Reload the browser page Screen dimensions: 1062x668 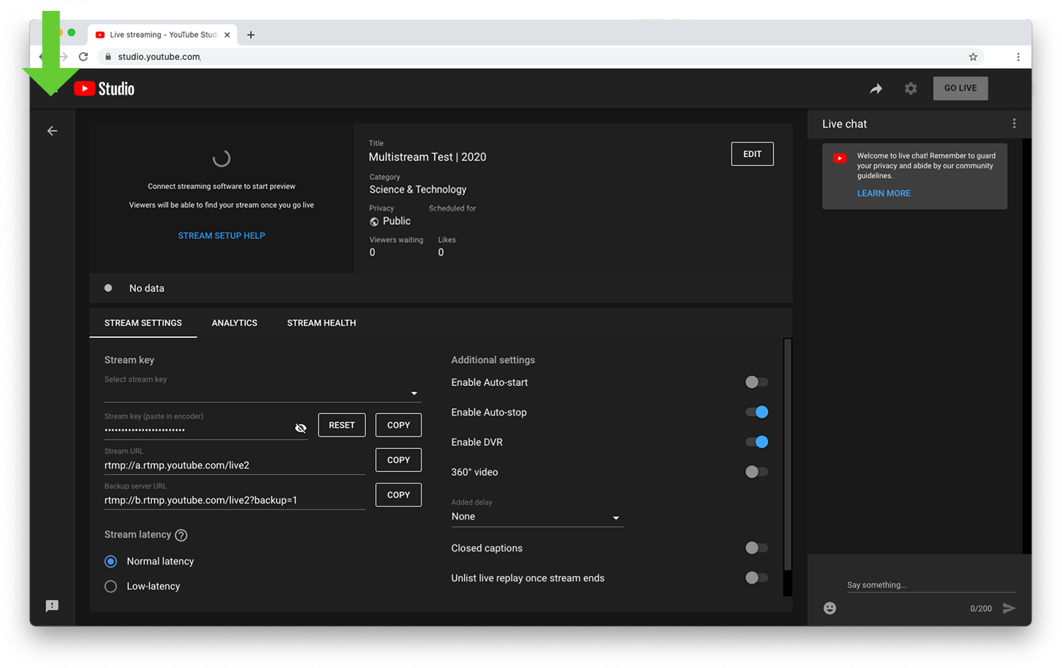click(x=83, y=56)
